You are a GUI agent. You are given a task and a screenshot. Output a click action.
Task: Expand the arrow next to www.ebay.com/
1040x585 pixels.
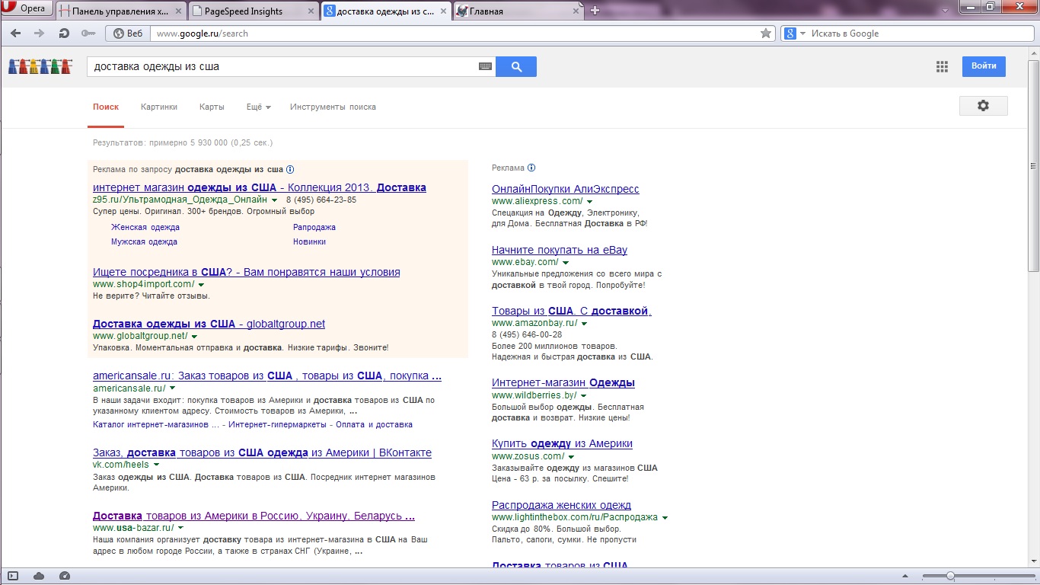click(x=566, y=263)
